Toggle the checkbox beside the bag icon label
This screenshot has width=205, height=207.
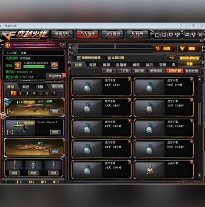[x=105, y=58]
